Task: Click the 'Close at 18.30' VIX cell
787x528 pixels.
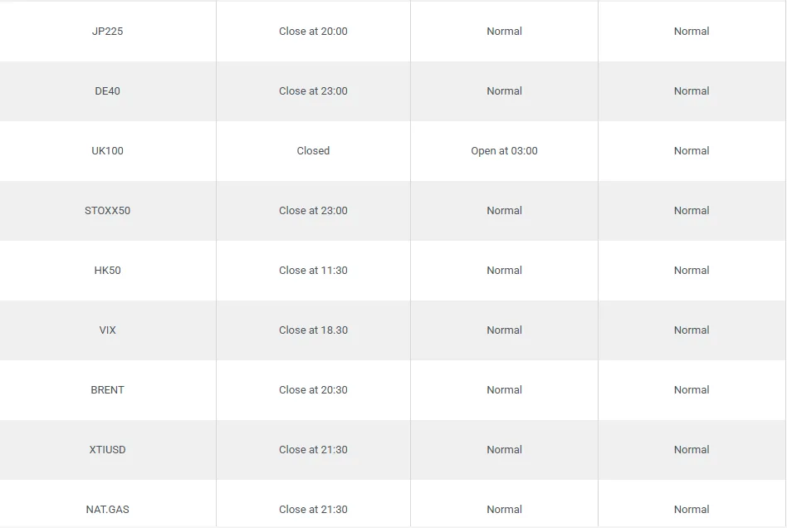Action: [313, 330]
